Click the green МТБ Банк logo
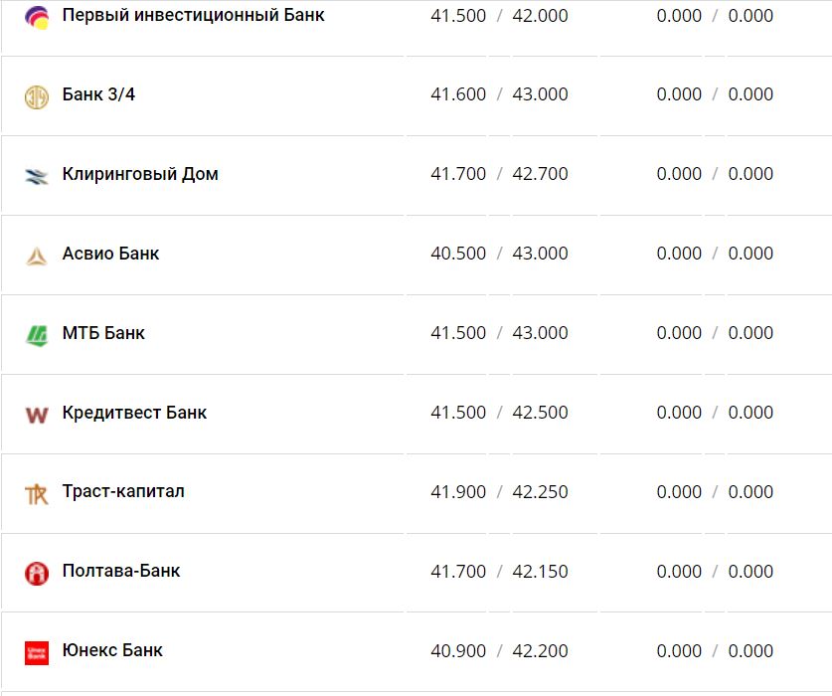The image size is (832, 696). coord(37,335)
